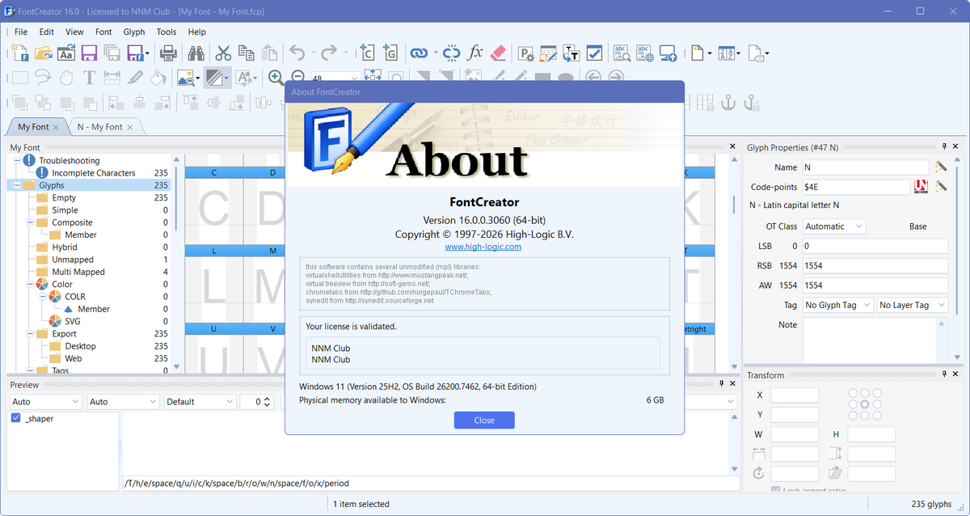Collapse the Troubleshooting tree node
Image resolution: width=970 pixels, height=516 pixels.
point(17,161)
